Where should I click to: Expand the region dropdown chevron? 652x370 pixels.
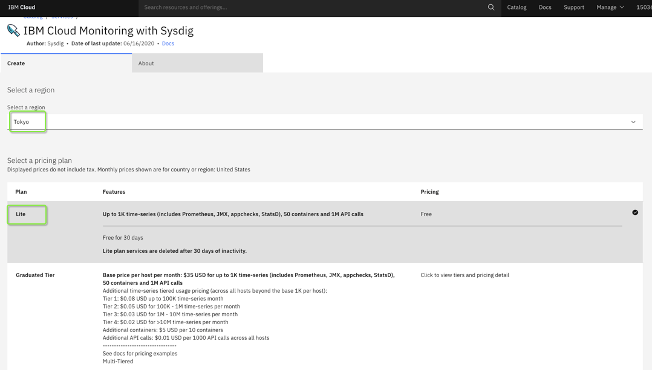click(633, 122)
